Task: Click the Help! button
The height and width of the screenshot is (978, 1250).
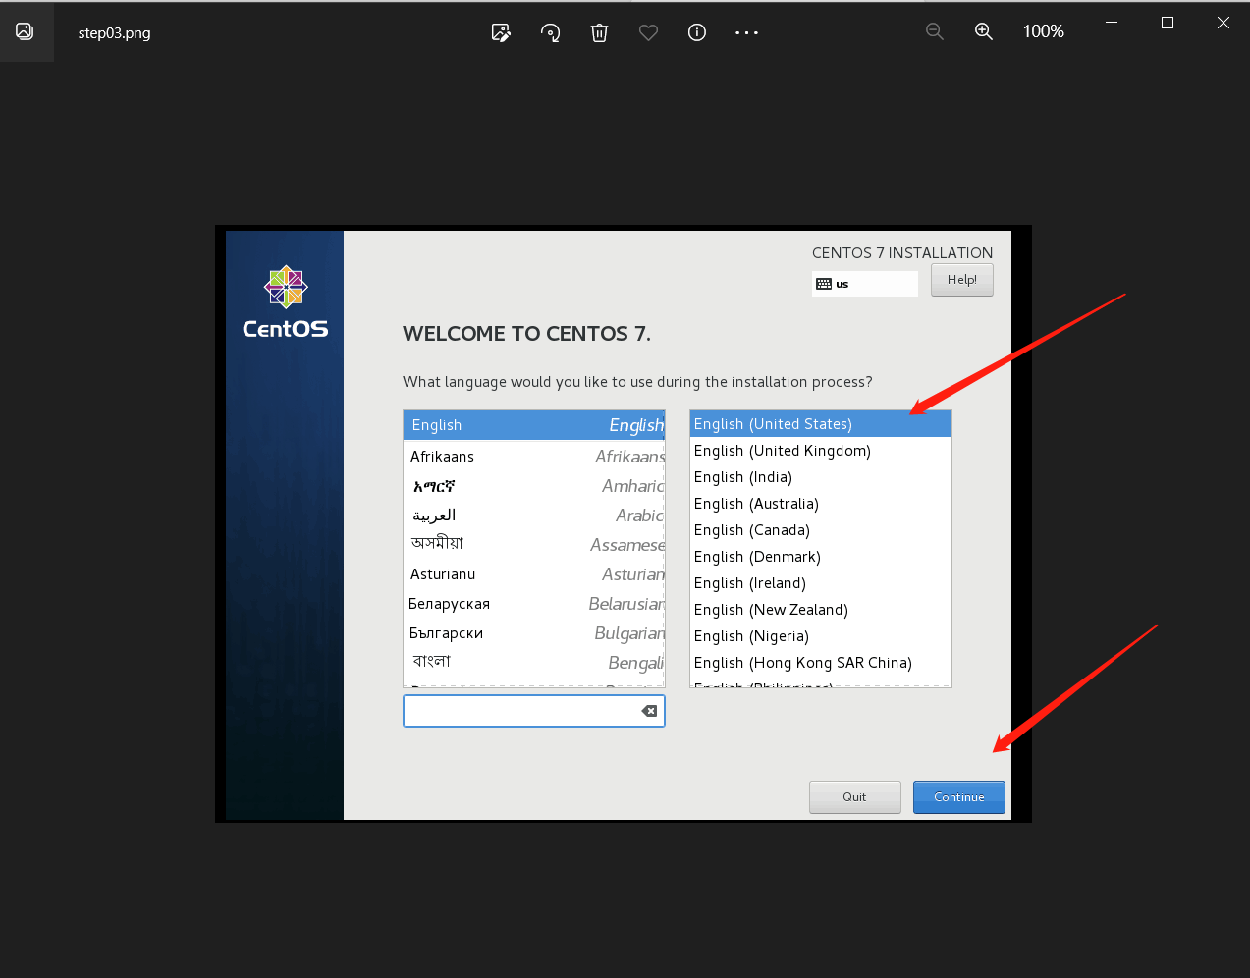Action: coord(962,280)
